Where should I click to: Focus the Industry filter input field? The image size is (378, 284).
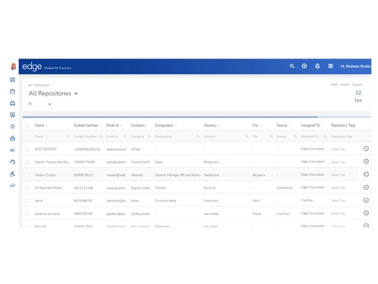click(226, 136)
